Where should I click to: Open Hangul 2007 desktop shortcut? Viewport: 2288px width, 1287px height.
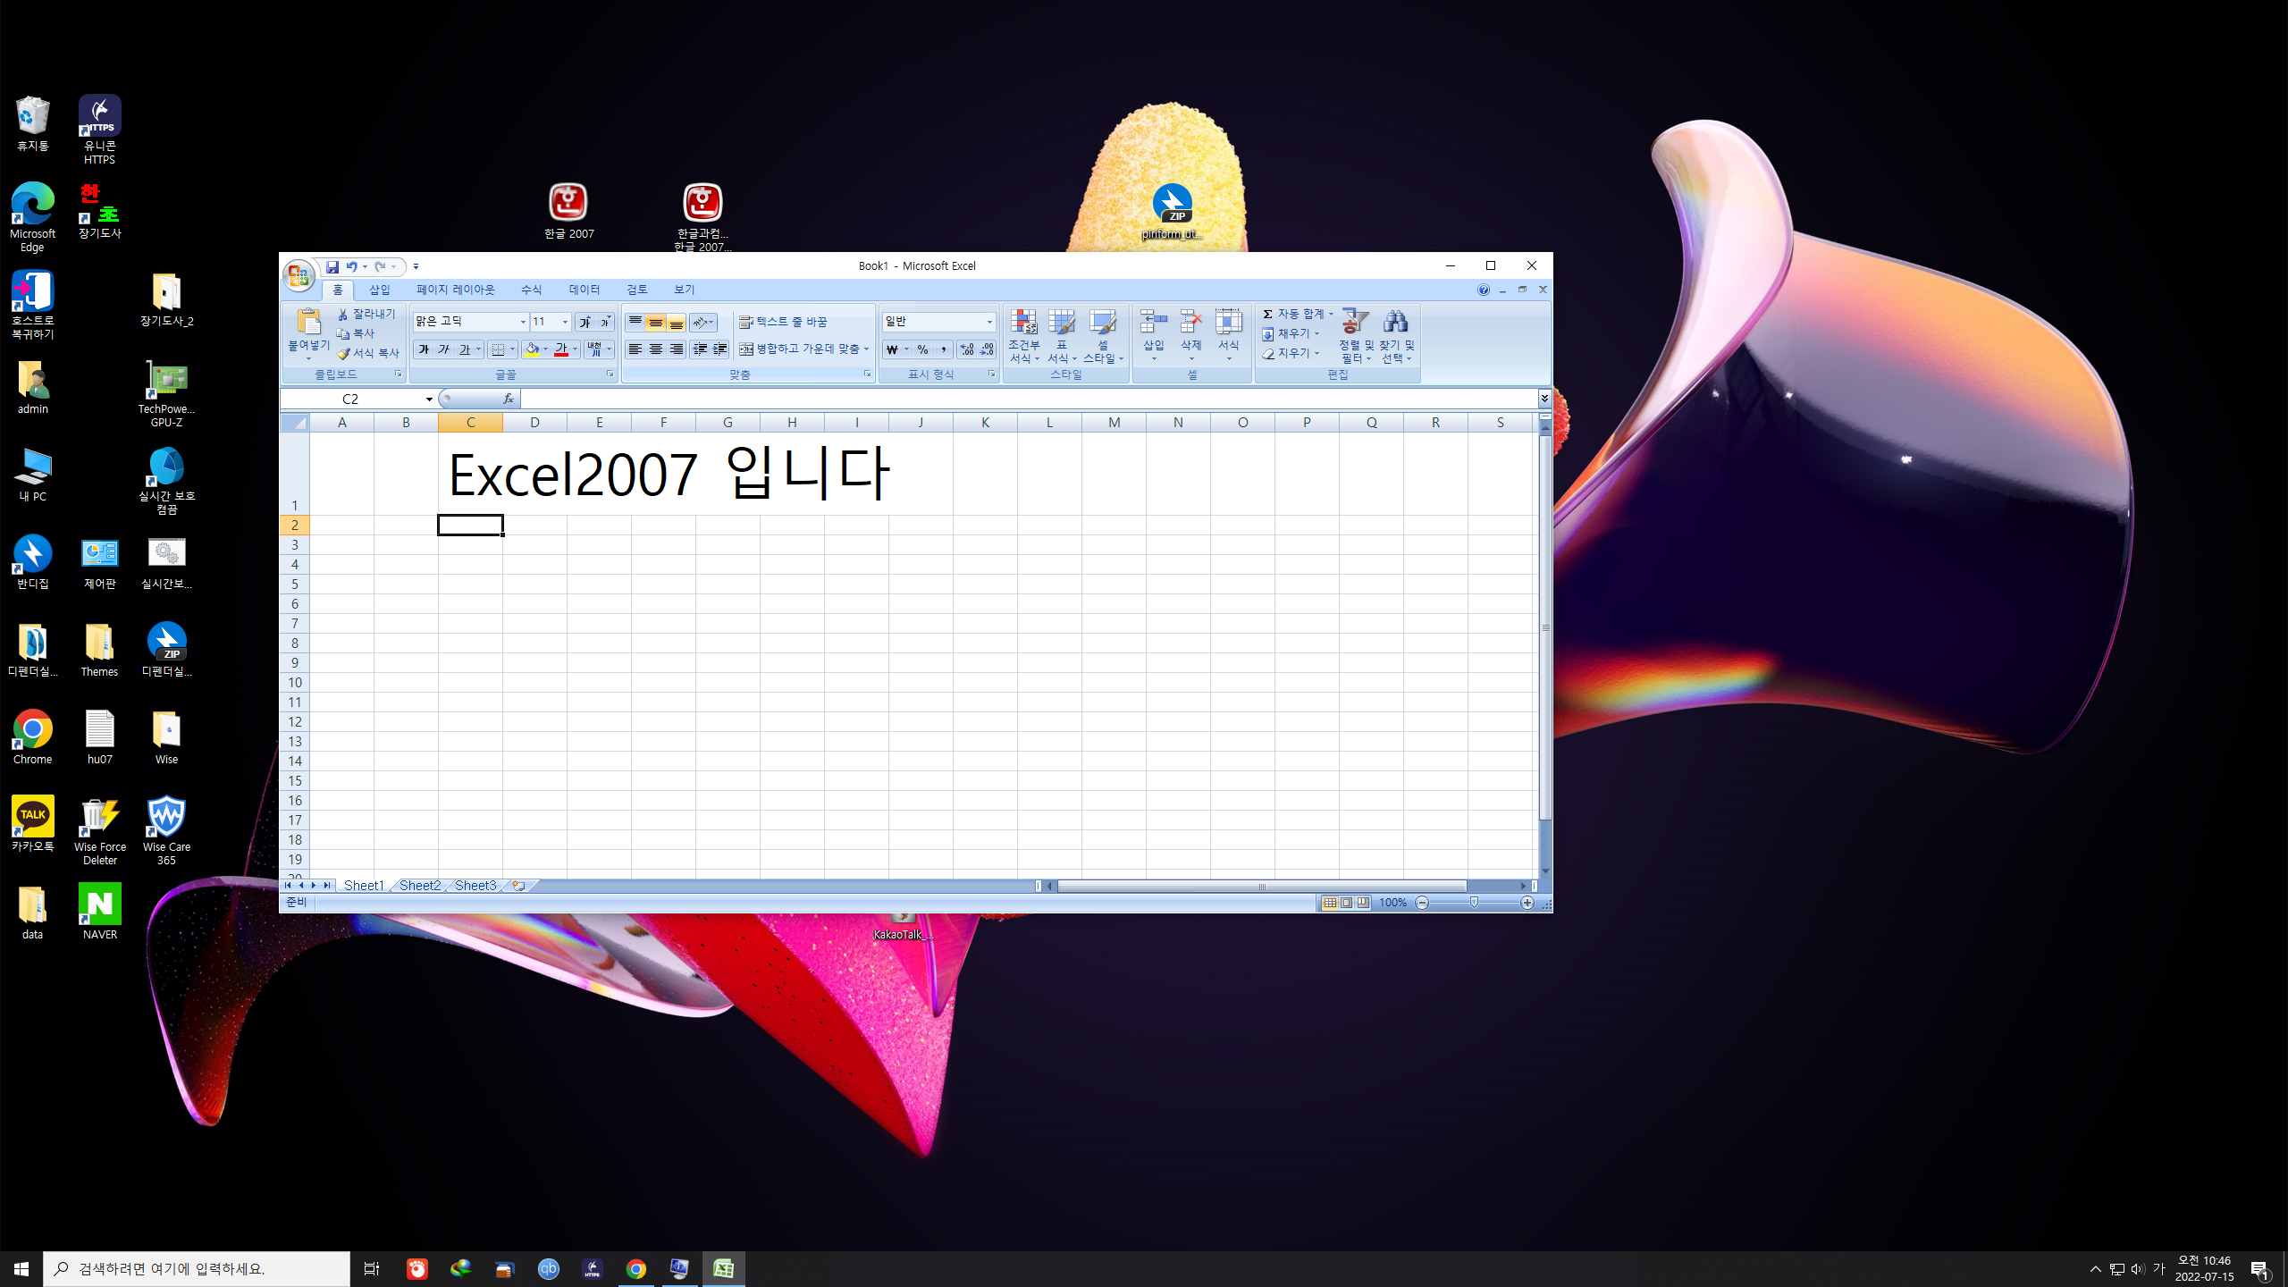coord(568,211)
